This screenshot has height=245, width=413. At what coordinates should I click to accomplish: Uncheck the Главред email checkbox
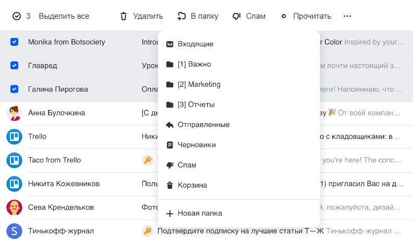click(x=15, y=66)
